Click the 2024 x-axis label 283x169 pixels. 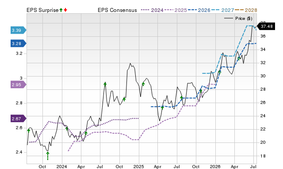tap(62, 166)
